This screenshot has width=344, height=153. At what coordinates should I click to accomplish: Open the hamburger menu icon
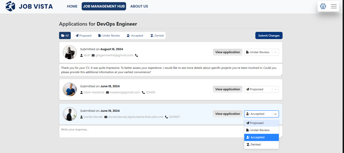334,6
